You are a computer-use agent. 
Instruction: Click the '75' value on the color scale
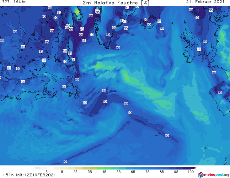tap(147, 171)
